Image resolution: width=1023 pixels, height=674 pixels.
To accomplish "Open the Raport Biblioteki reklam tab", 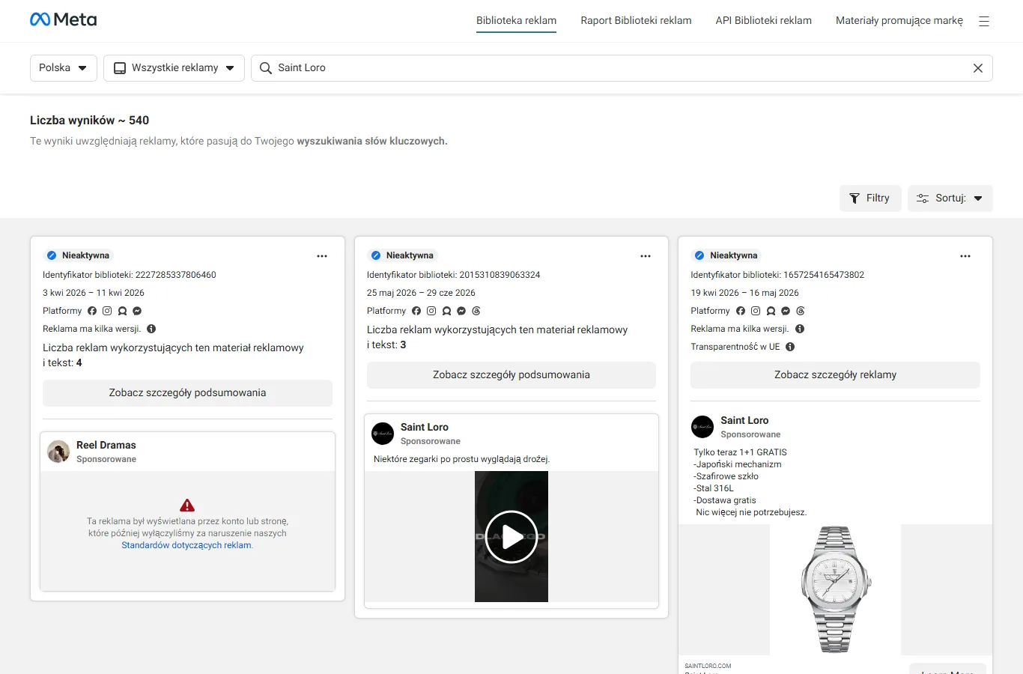I will [636, 21].
